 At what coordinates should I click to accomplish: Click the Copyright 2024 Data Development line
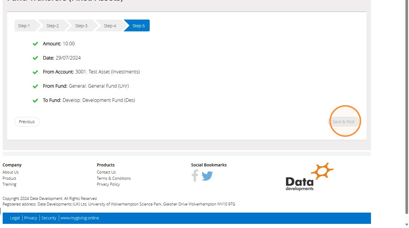pyautogui.click(x=50, y=198)
